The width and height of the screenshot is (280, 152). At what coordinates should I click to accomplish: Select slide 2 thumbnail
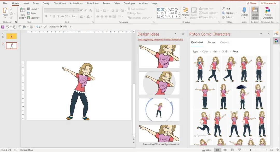point(11,46)
